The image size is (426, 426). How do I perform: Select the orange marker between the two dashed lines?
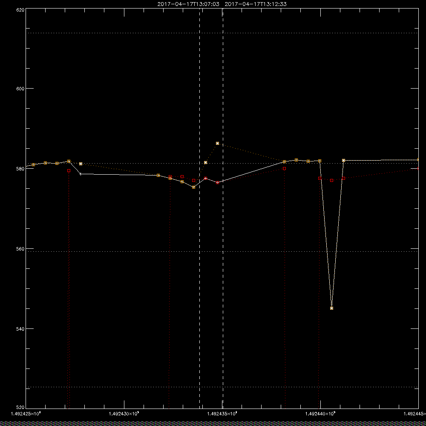pos(206,162)
